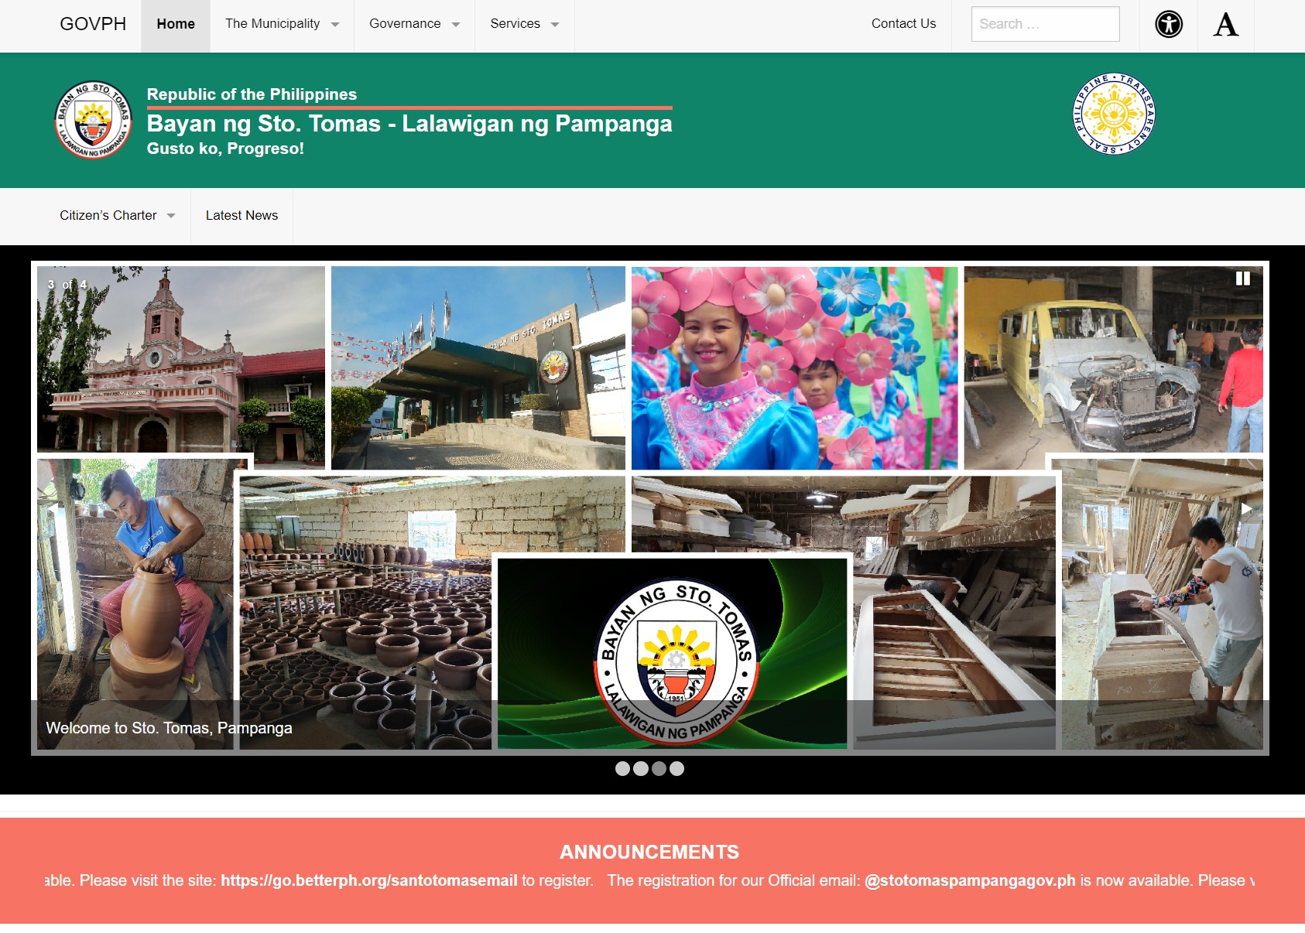Click the font size 'A' icon
This screenshot has width=1305, height=933.
tap(1225, 25)
